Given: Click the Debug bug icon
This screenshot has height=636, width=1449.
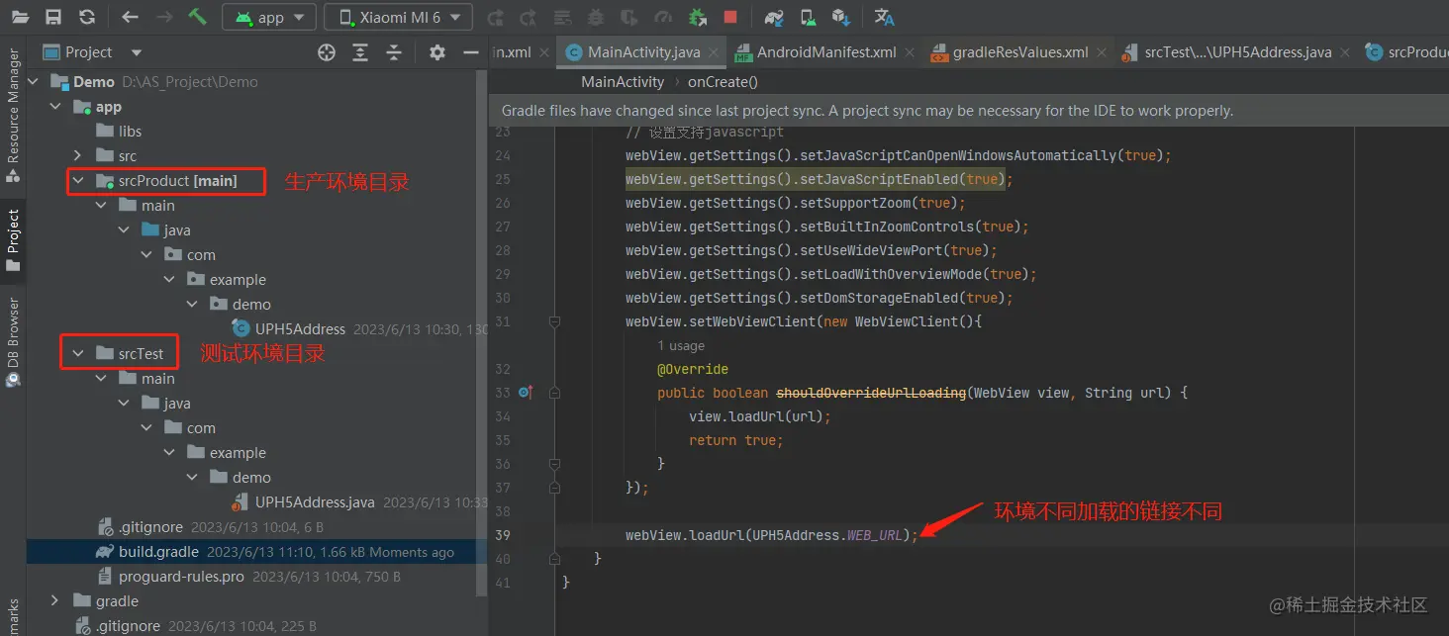Looking at the screenshot, I should (596, 17).
